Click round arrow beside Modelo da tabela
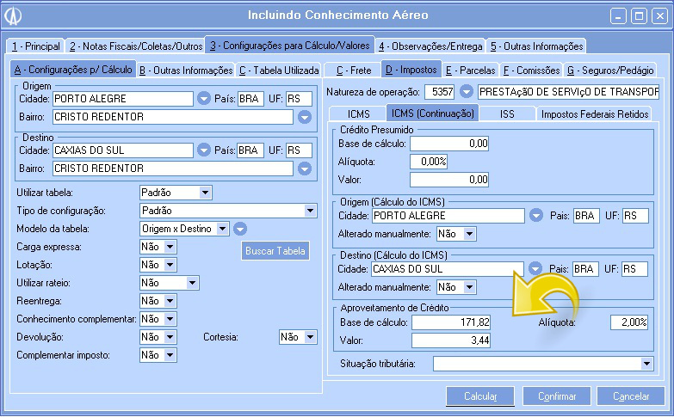 tap(240, 229)
